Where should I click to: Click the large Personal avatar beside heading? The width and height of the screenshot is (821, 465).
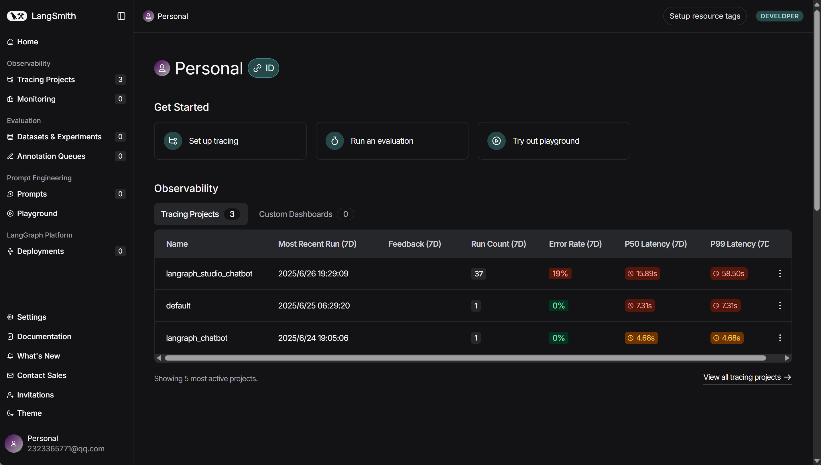162,68
